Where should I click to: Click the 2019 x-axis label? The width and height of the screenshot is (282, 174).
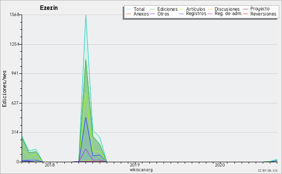point(135,165)
